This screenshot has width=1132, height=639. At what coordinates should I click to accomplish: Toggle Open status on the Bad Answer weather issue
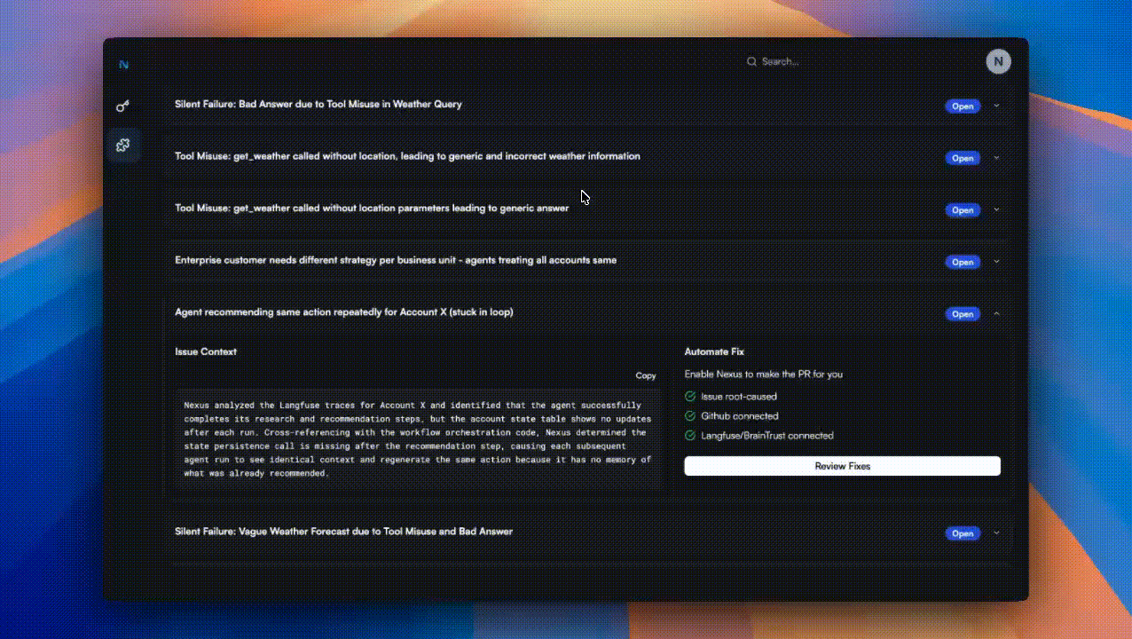(x=963, y=106)
